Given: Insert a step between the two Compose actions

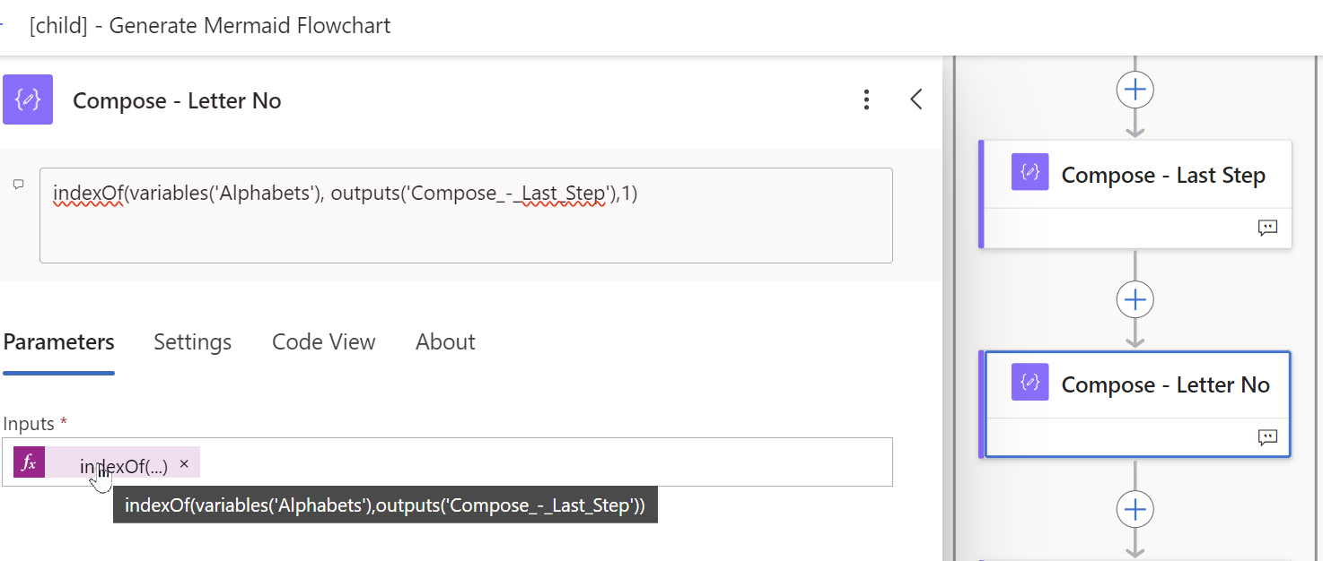Looking at the screenshot, I should [1135, 299].
